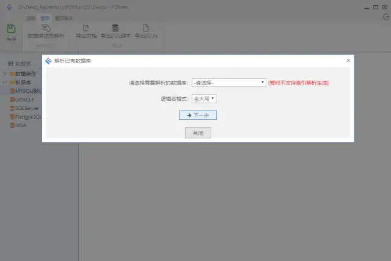Viewport: 391px width, 261px height.
Task: Switch to the 模型版本 ribbon tab
Action: click(x=64, y=18)
